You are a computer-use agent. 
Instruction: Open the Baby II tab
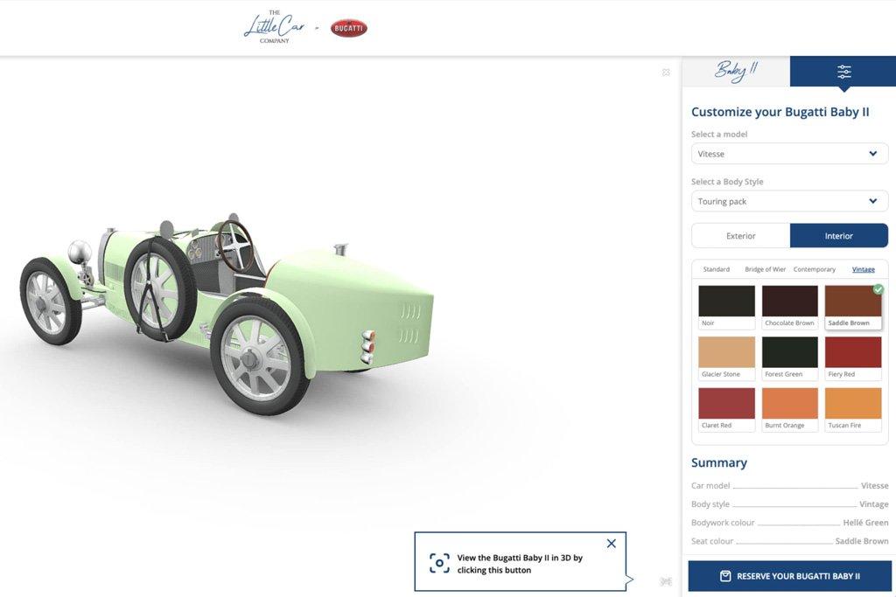736,72
